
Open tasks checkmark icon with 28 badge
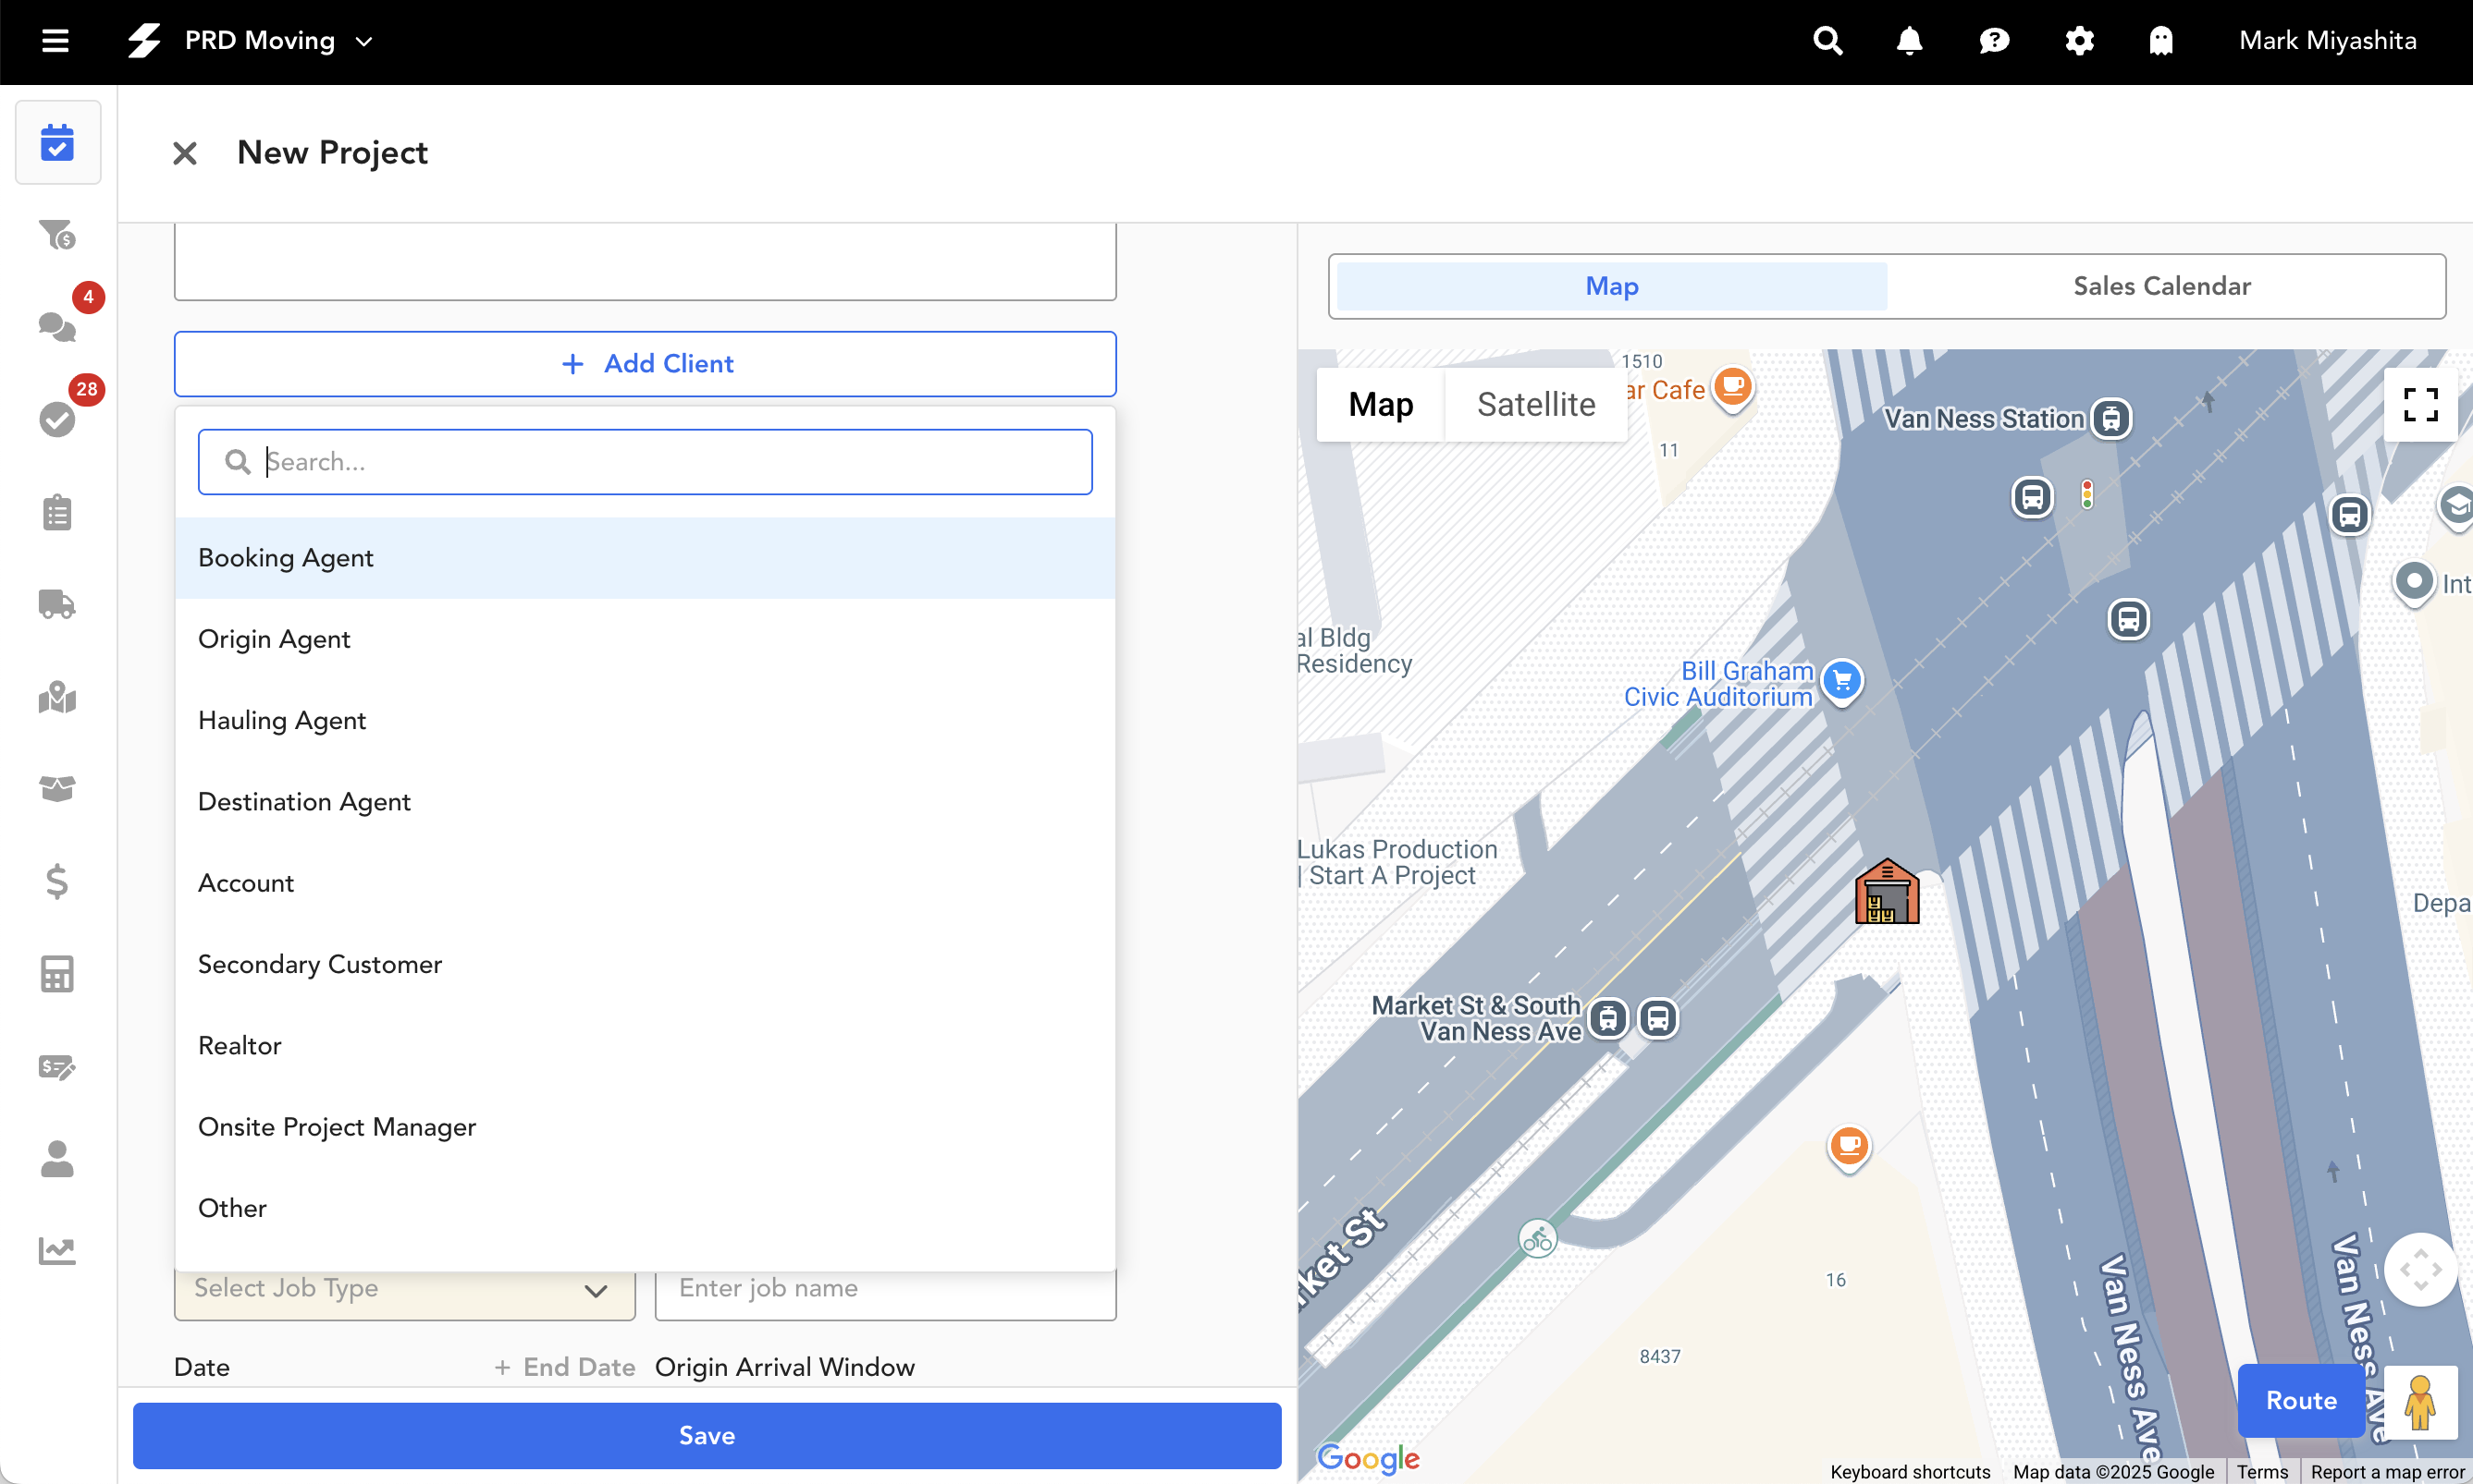point(57,418)
